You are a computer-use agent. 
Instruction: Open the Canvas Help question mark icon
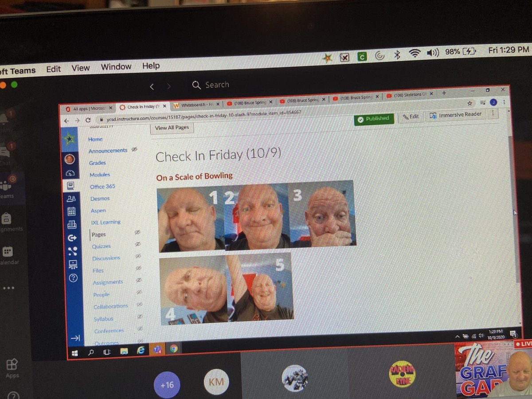tap(73, 278)
